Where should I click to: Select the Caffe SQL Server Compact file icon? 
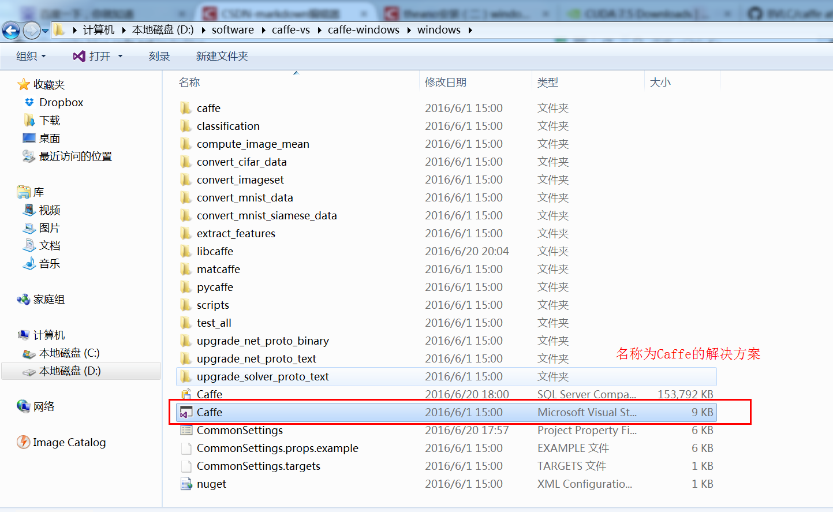[186, 394]
